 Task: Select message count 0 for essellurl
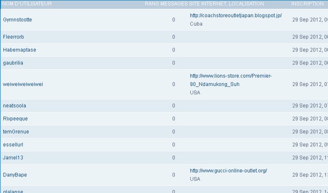pos(174,145)
